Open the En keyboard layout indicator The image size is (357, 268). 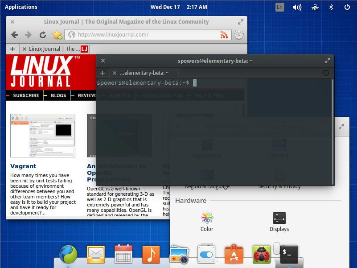point(279,7)
